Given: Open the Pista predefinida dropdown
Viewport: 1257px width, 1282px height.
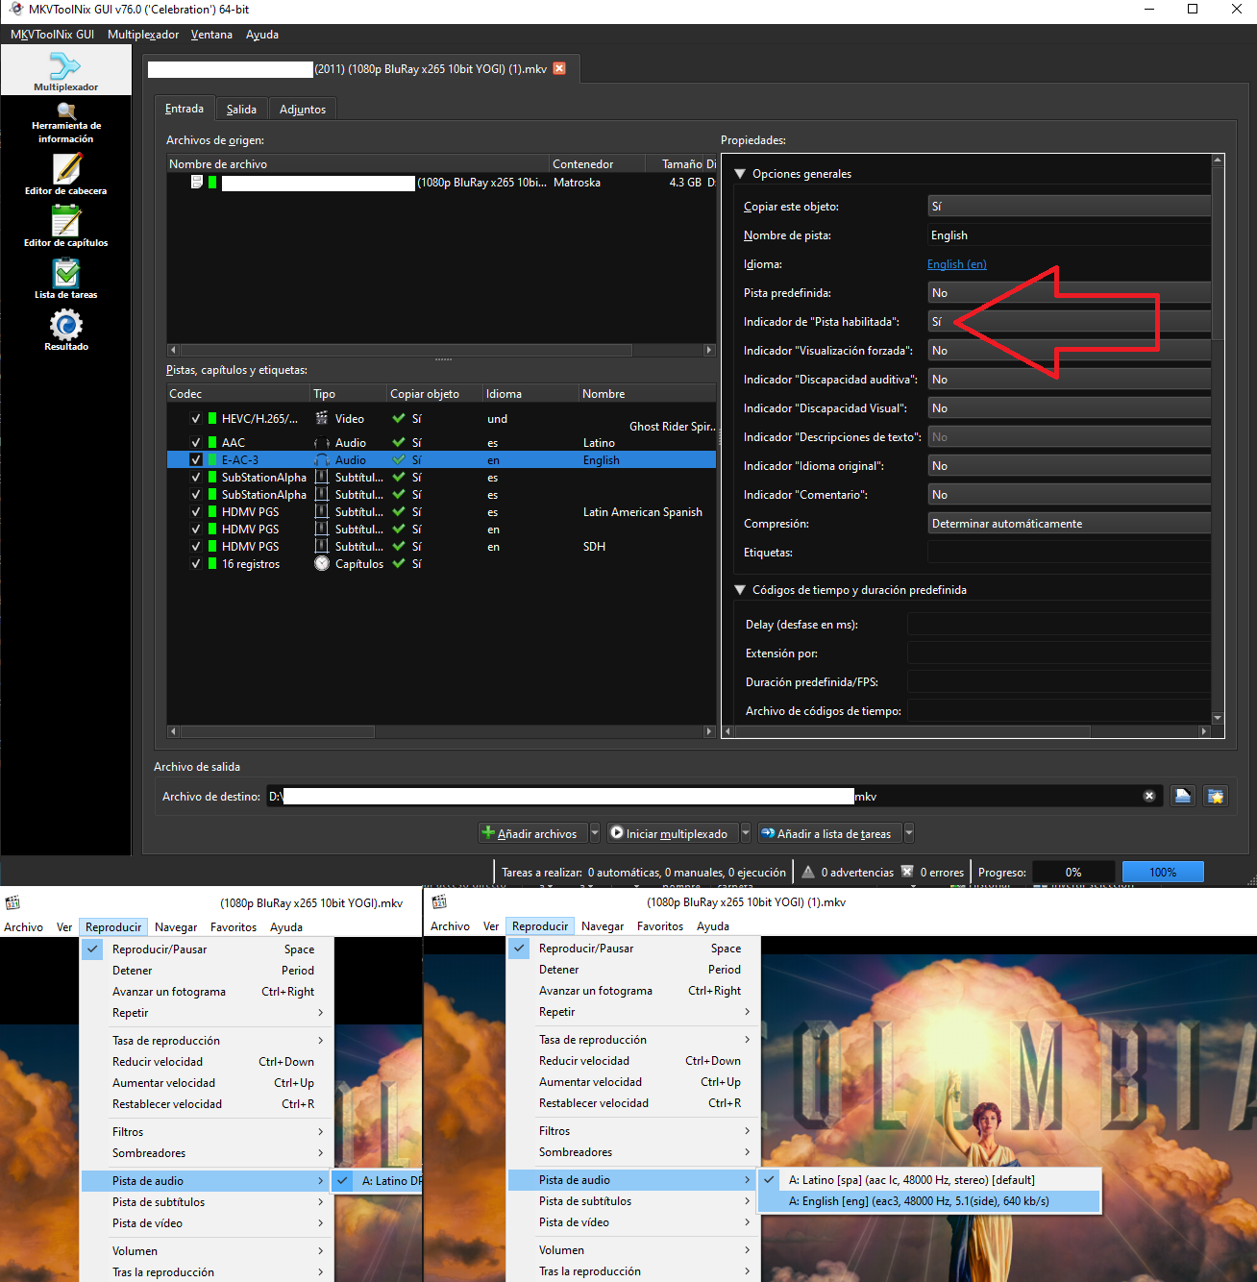Looking at the screenshot, I should click(x=1069, y=293).
